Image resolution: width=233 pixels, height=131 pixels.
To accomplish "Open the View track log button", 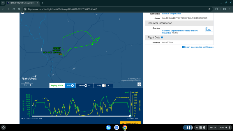I will tap(130, 123).
